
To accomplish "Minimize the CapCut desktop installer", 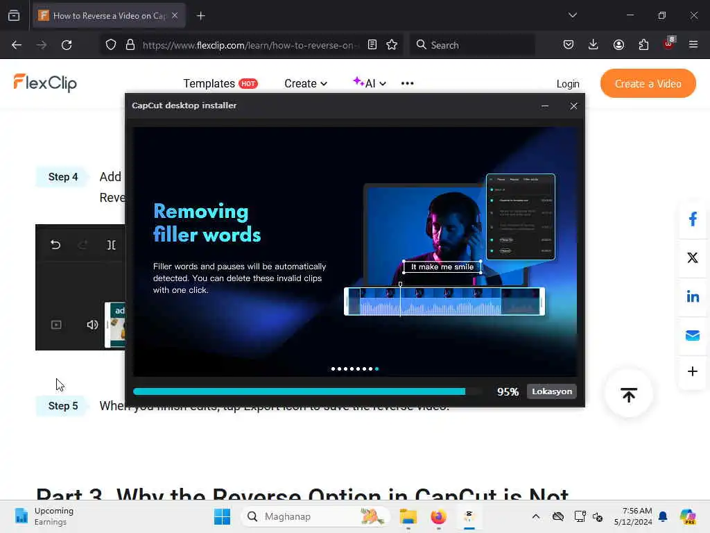I will (x=545, y=106).
